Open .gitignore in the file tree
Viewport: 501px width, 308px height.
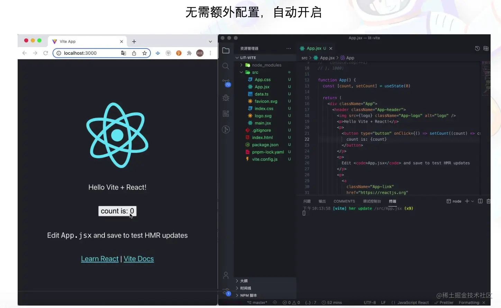click(x=261, y=131)
